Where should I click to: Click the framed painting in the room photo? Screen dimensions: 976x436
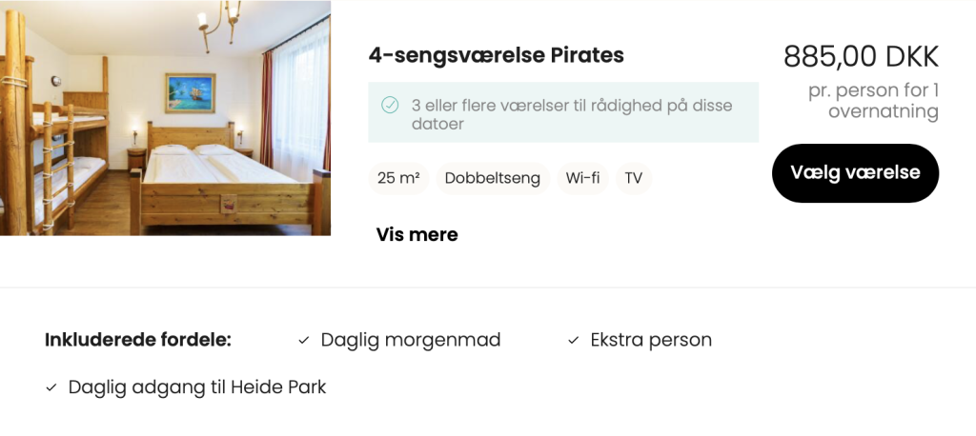pos(190,93)
